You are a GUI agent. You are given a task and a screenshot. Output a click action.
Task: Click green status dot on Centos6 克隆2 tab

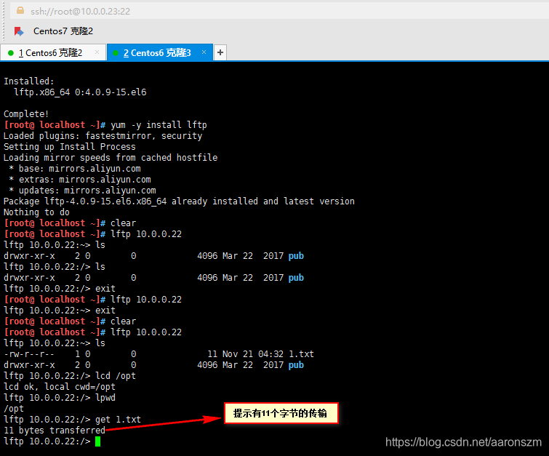click(x=10, y=53)
